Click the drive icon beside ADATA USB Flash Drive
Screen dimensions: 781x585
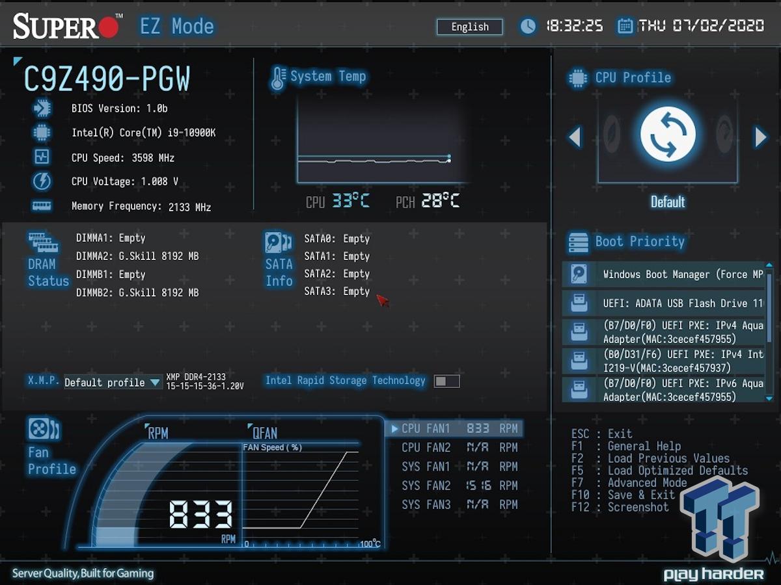tap(579, 303)
